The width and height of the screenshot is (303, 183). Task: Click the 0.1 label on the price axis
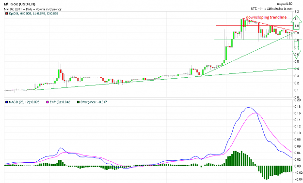[297, 90]
